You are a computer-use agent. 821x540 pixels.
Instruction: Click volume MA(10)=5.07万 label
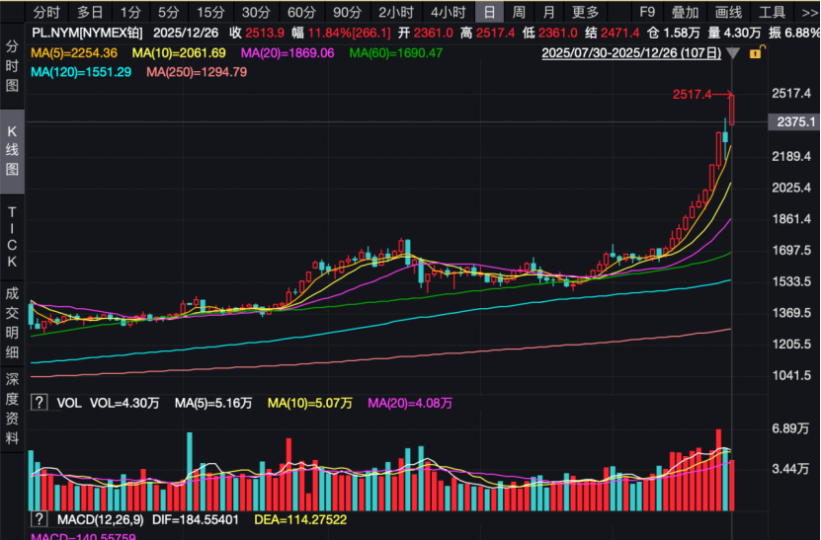pyautogui.click(x=309, y=403)
